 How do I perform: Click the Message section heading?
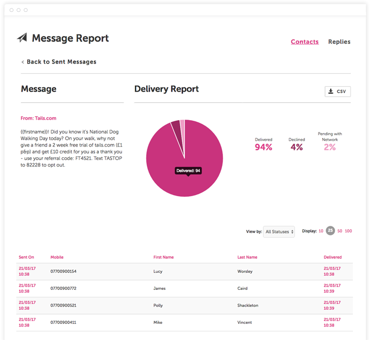[x=39, y=89]
